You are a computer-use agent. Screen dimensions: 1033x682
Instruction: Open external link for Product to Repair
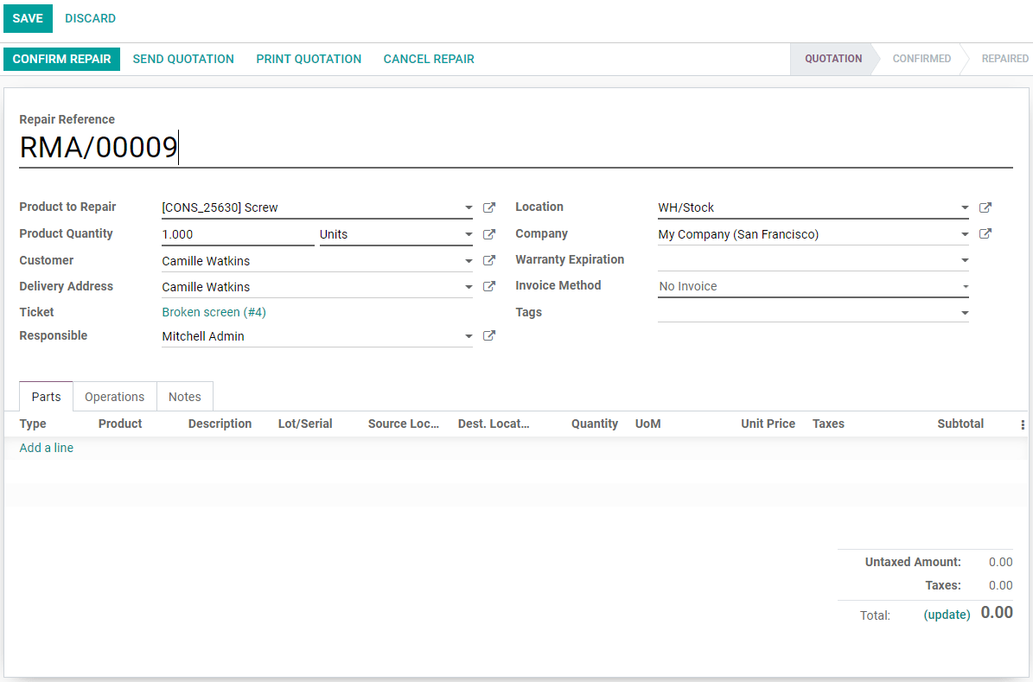[489, 207]
